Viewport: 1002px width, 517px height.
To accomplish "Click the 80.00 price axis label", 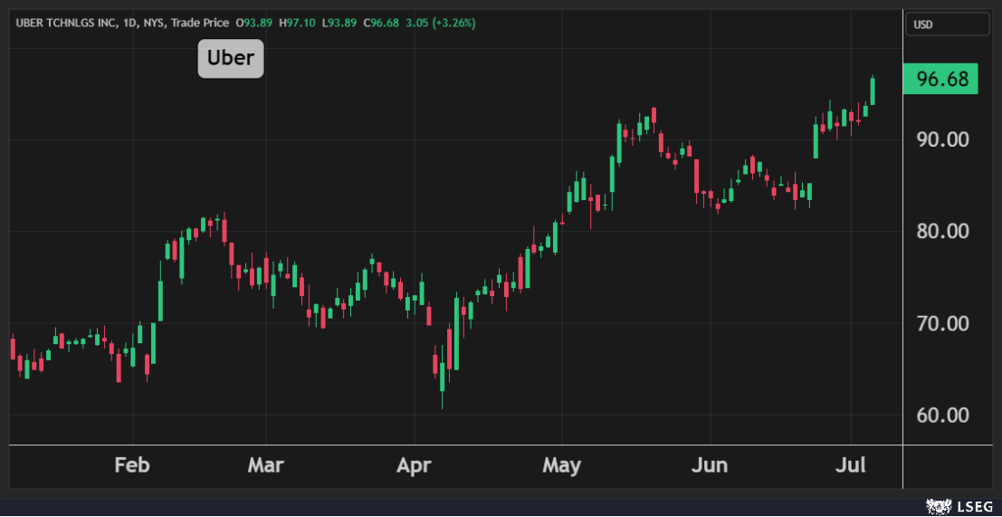I will 943,232.
